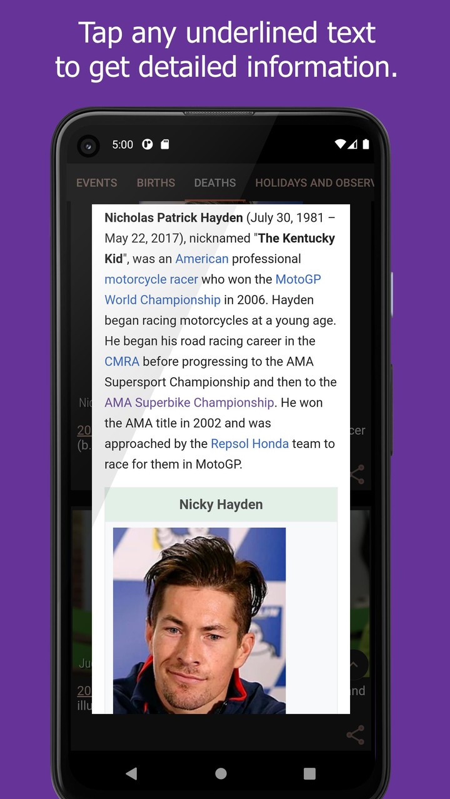This screenshot has height=799, width=450.
Task: Tap the Android home button
Action: pyautogui.click(x=221, y=773)
